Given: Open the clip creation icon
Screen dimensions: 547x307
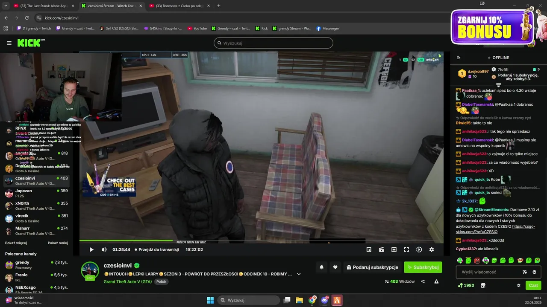Looking at the screenshot, I should pos(381,249).
